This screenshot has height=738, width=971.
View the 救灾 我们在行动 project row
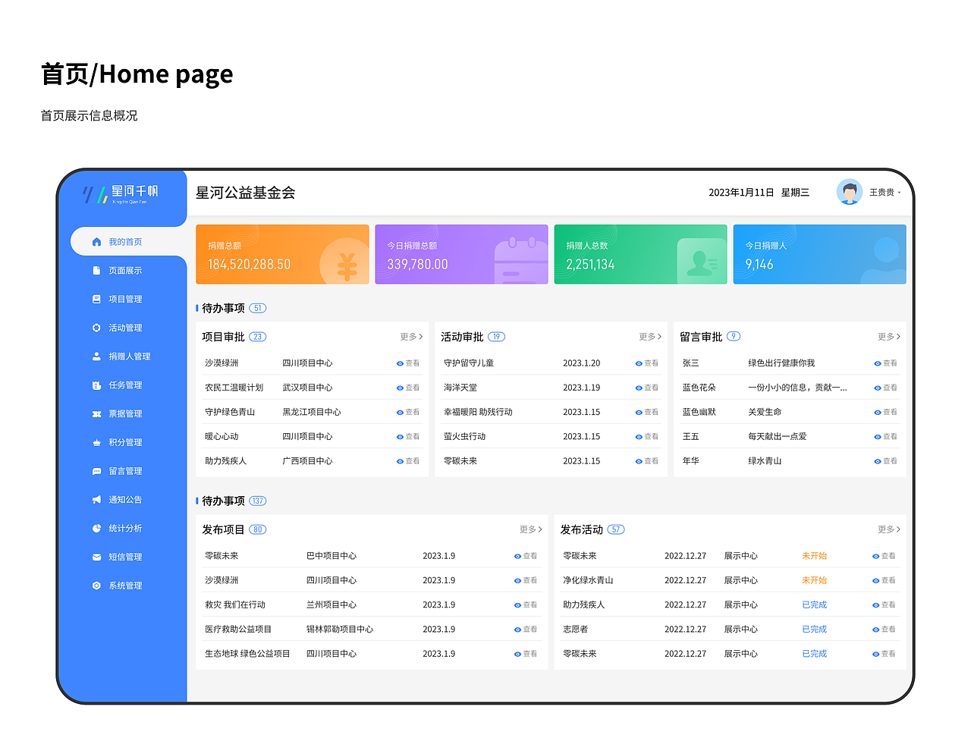click(x=372, y=605)
